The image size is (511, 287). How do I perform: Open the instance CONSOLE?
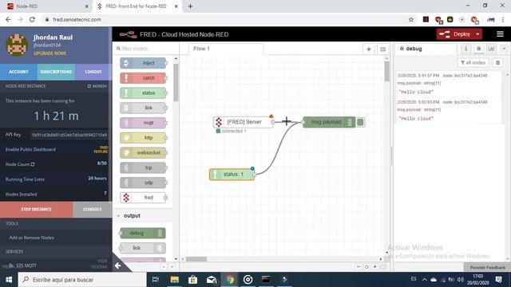click(x=93, y=209)
